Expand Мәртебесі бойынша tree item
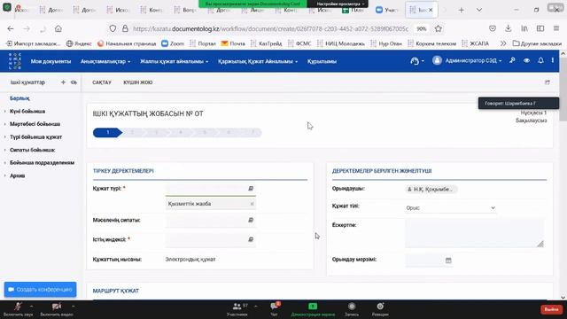The height and width of the screenshot is (319, 567). 35,124
